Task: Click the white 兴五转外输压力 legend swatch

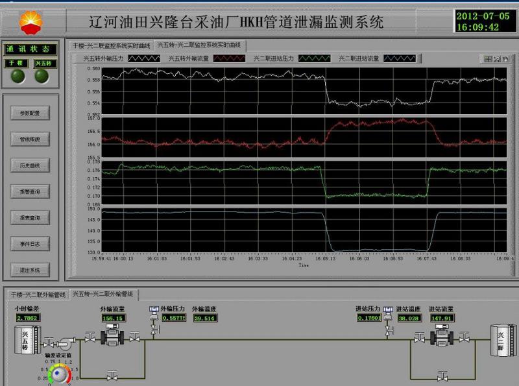Action: click(144, 58)
